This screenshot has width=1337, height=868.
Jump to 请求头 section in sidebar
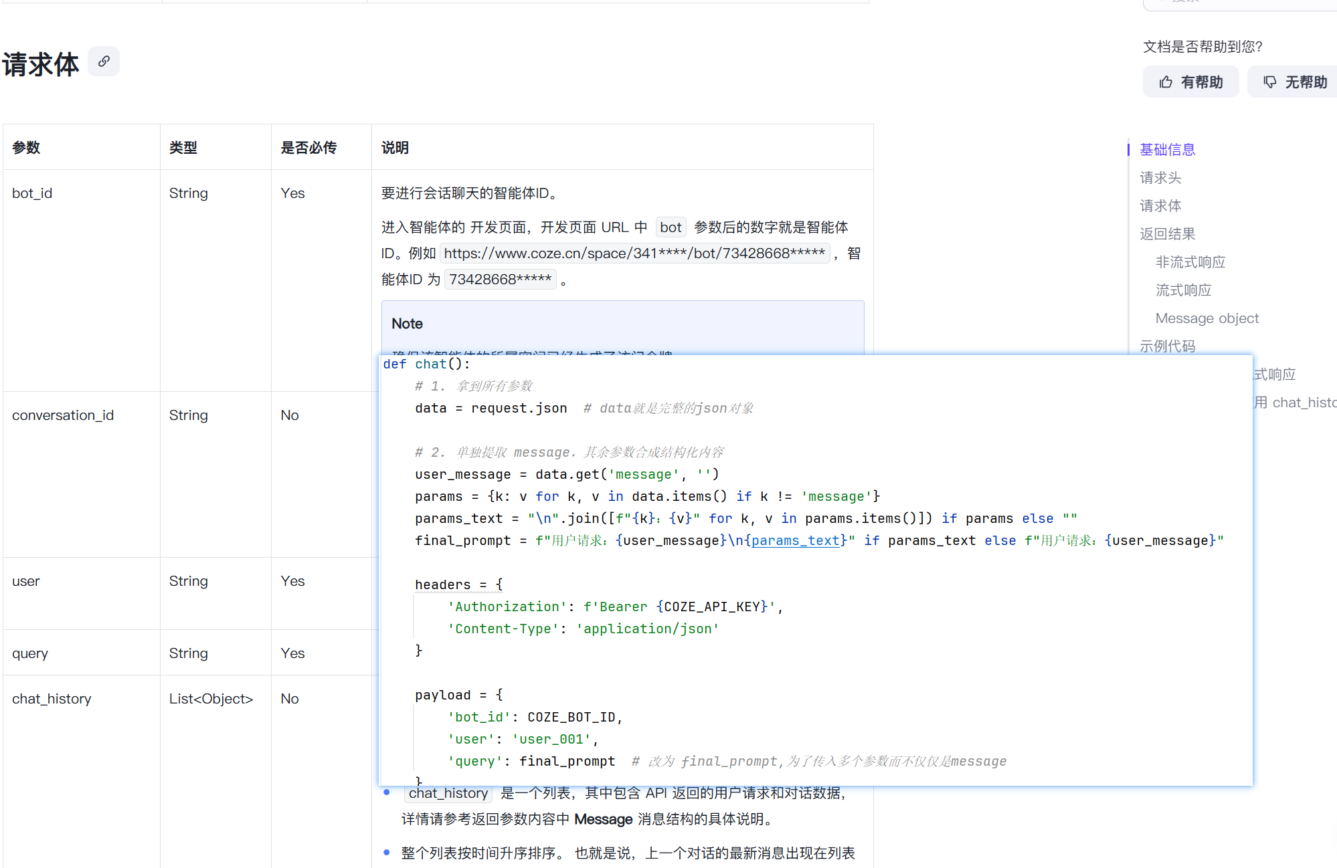[1160, 178]
